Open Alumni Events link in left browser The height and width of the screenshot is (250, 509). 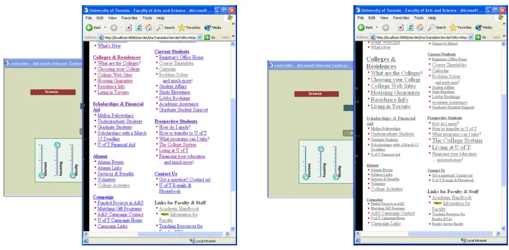[x=111, y=162]
